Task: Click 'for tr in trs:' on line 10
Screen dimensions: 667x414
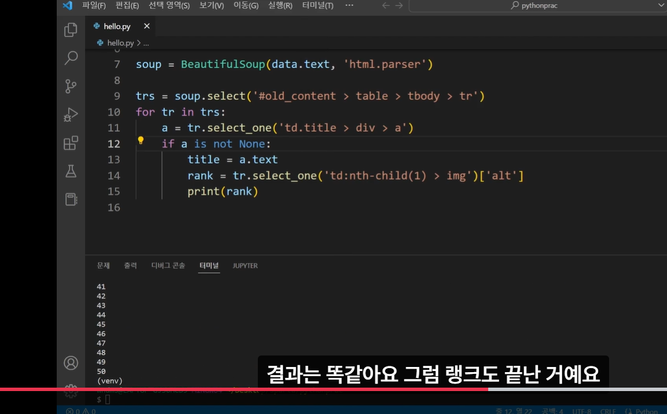Action: [x=181, y=112]
